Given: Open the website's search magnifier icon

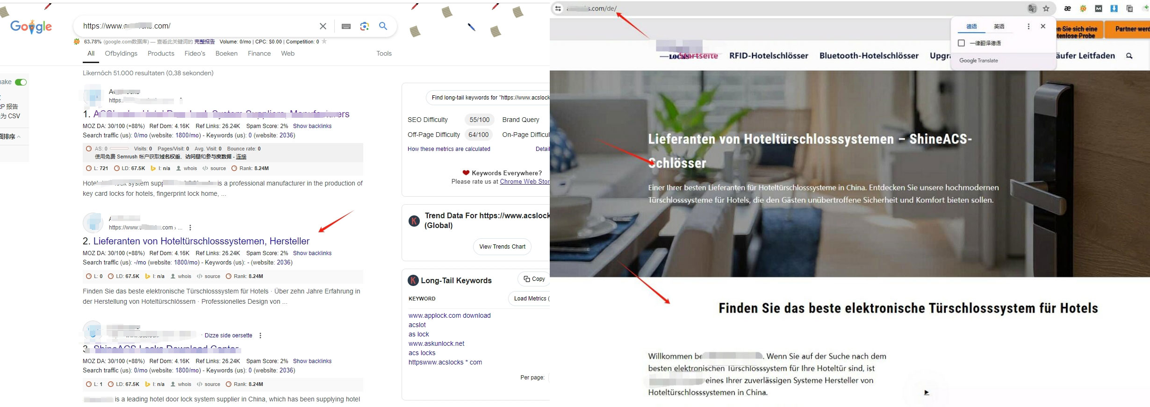Looking at the screenshot, I should 1129,56.
